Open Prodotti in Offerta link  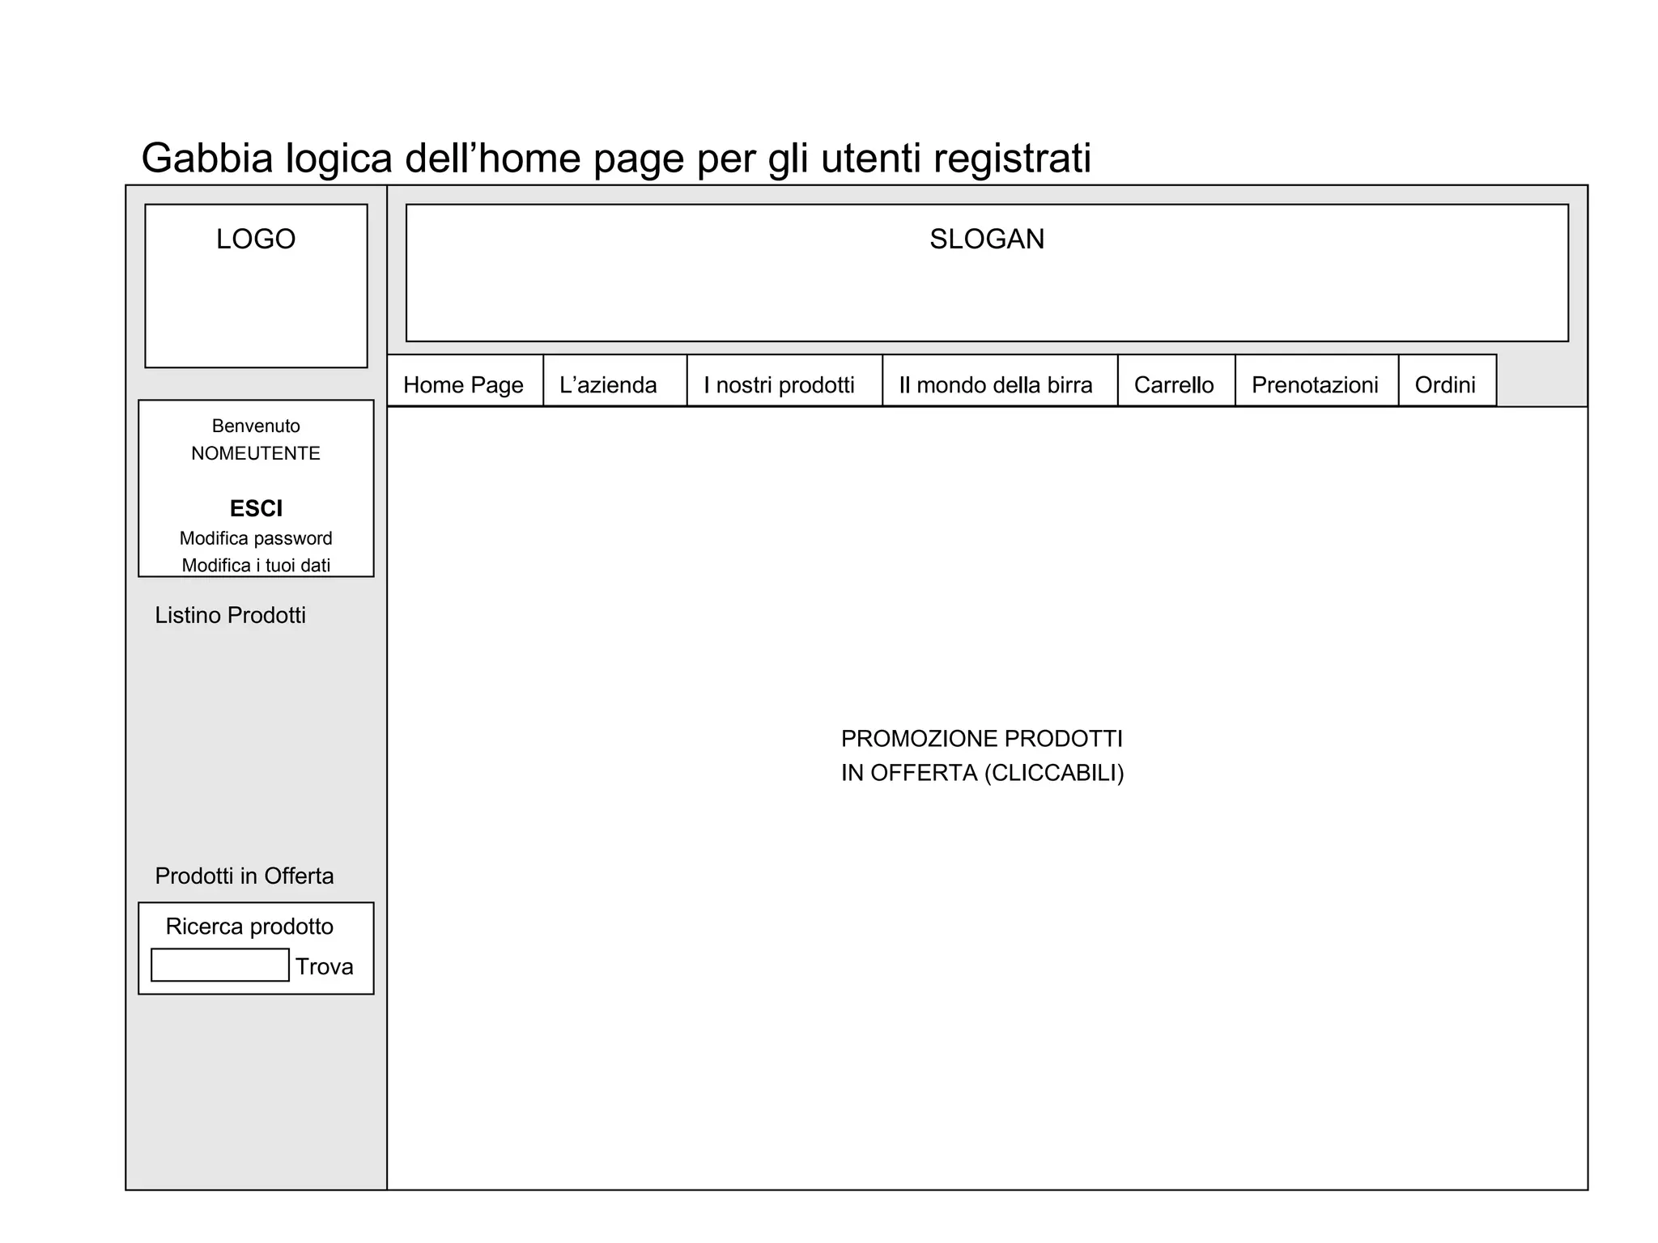(244, 876)
